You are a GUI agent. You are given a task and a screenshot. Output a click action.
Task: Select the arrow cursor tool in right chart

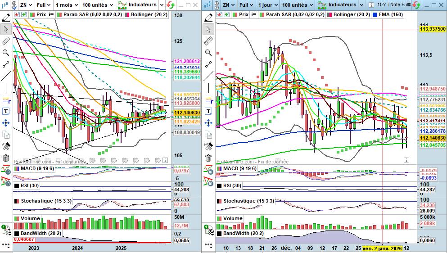pos(208,29)
